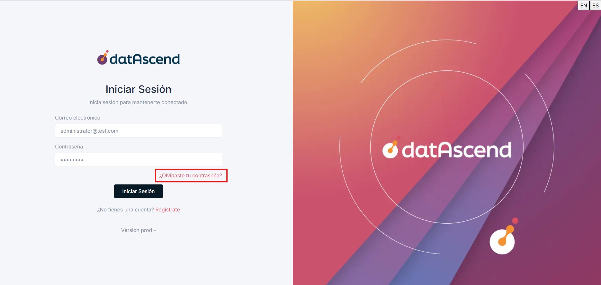
Task: Click the Iniciar Sesión page heading
Action: [138, 89]
